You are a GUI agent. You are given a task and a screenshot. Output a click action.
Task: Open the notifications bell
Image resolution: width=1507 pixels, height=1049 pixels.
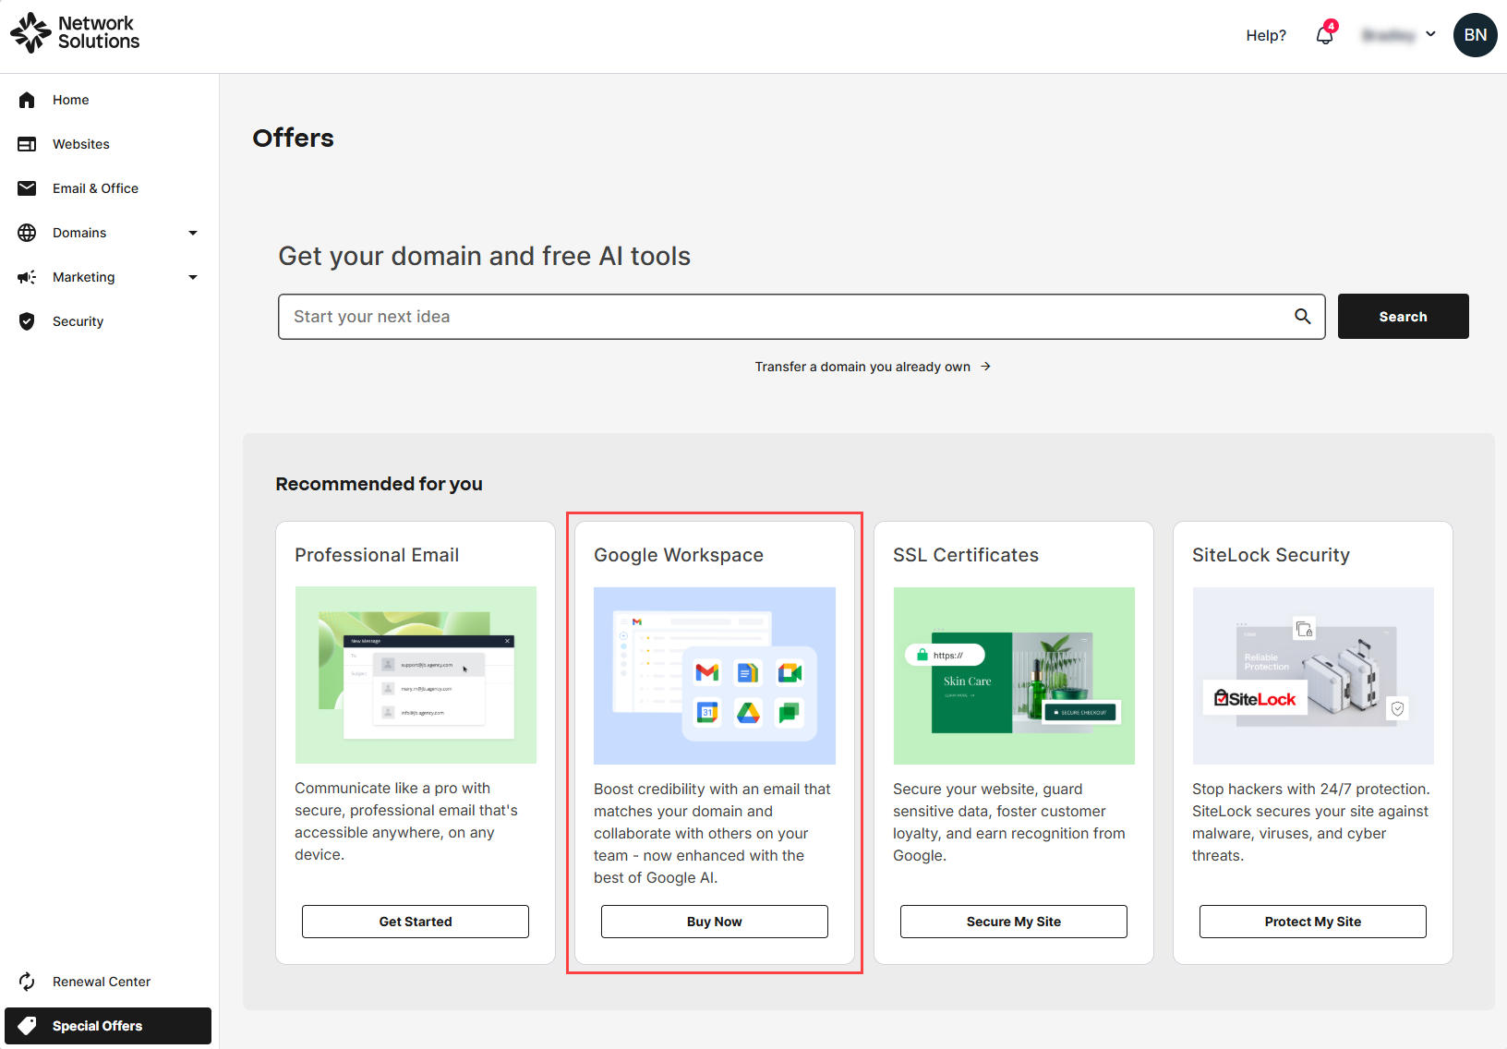(x=1325, y=35)
